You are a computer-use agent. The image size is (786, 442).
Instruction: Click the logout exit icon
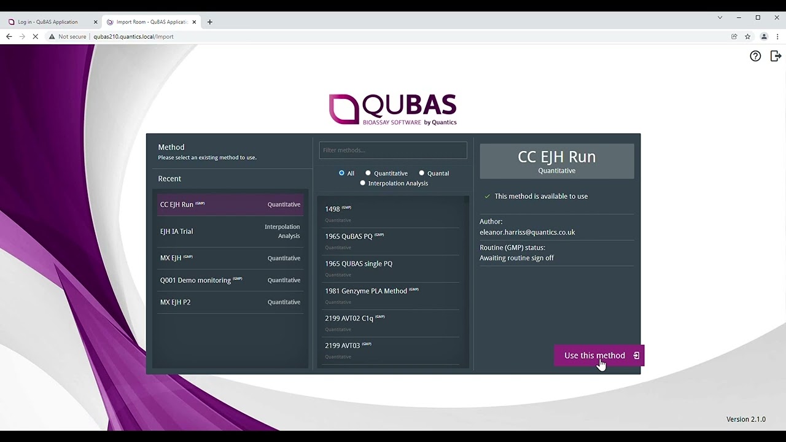point(776,56)
